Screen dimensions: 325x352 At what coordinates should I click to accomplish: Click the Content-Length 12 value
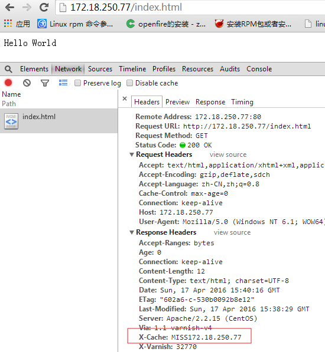[201, 271]
